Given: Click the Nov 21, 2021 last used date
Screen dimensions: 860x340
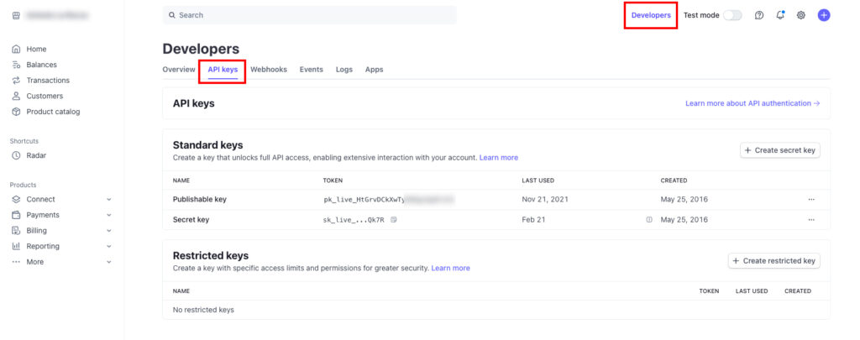Looking at the screenshot, I should 544,200.
